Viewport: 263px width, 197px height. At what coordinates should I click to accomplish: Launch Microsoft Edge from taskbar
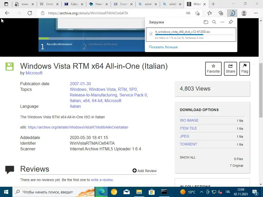(x=101, y=192)
